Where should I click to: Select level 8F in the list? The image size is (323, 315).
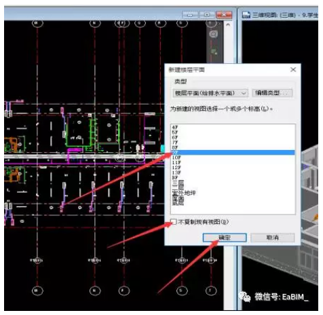[233, 147]
